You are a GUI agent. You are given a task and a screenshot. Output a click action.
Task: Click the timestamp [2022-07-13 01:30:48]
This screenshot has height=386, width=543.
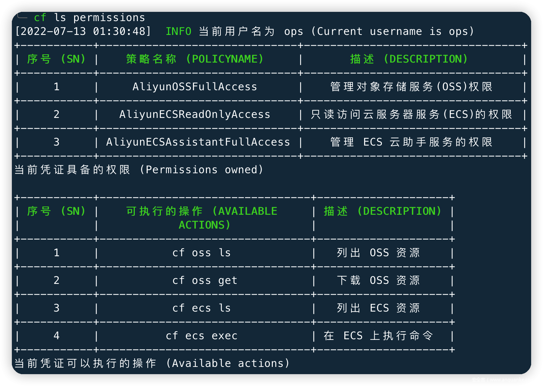pos(83,31)
